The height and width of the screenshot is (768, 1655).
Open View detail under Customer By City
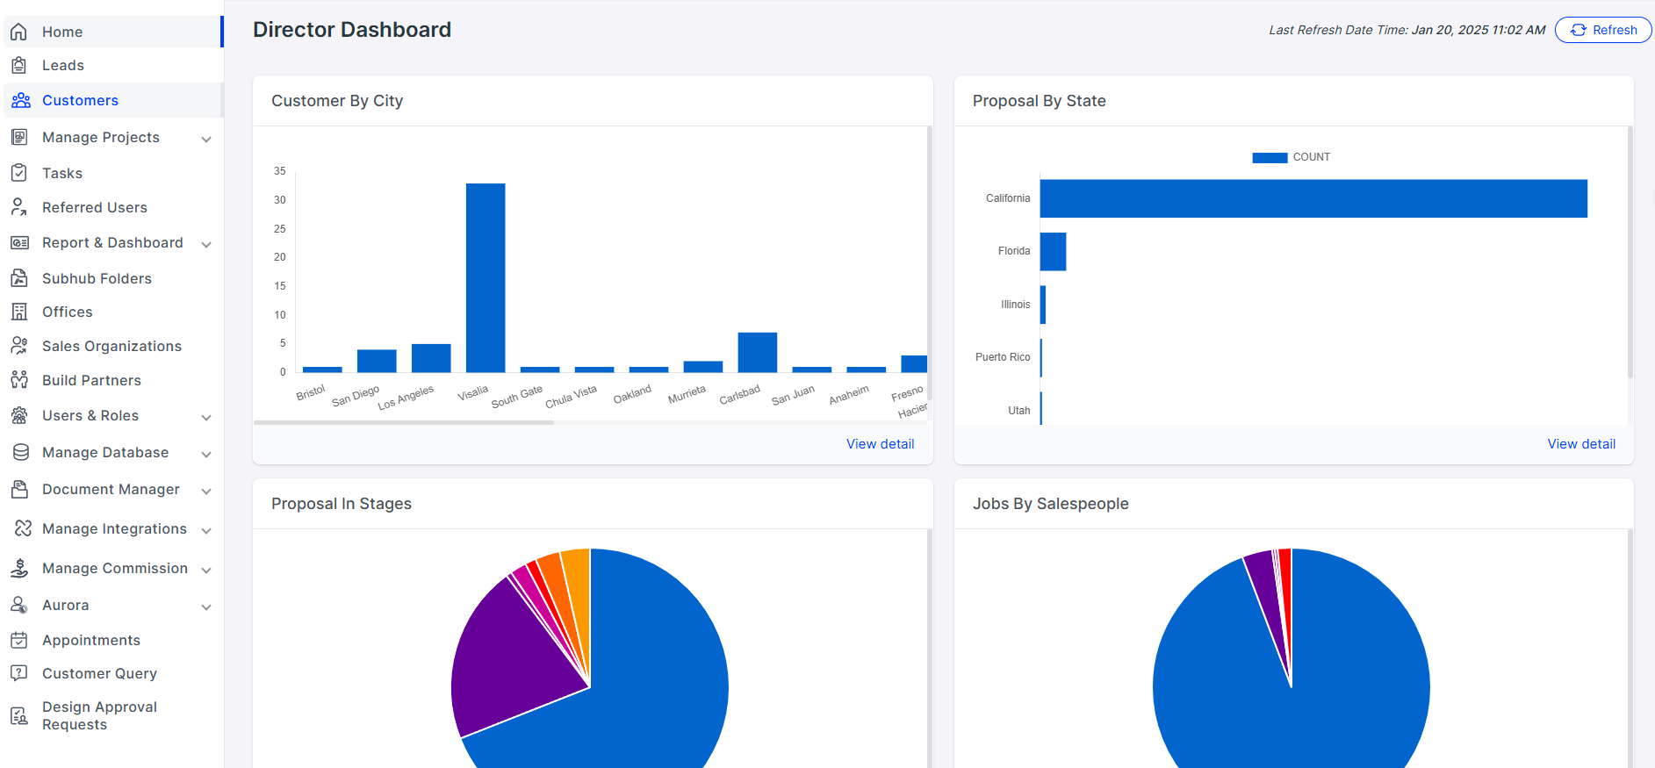880,444
